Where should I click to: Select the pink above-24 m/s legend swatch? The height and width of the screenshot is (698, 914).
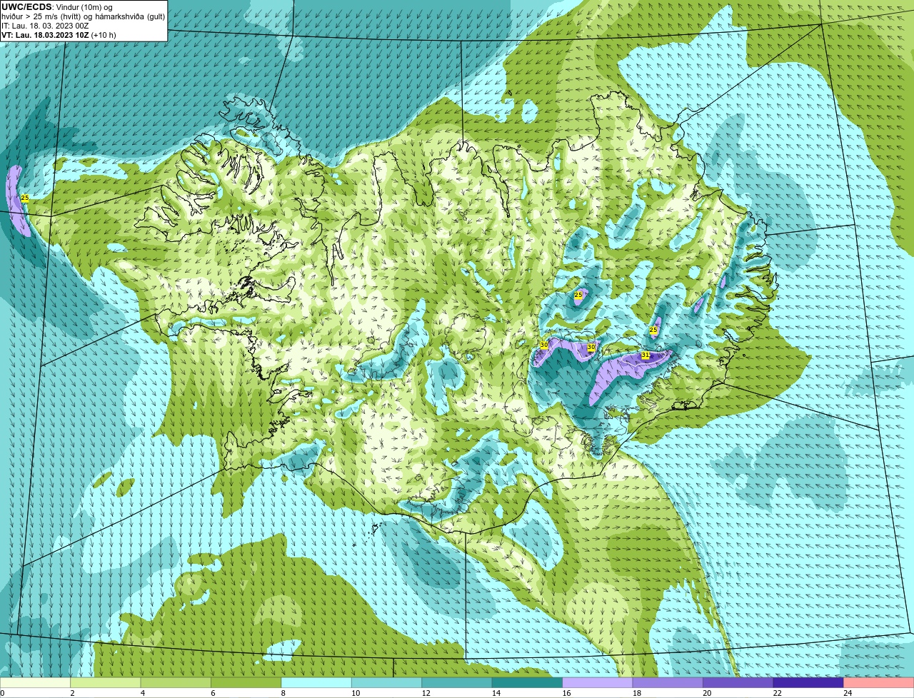879,682
